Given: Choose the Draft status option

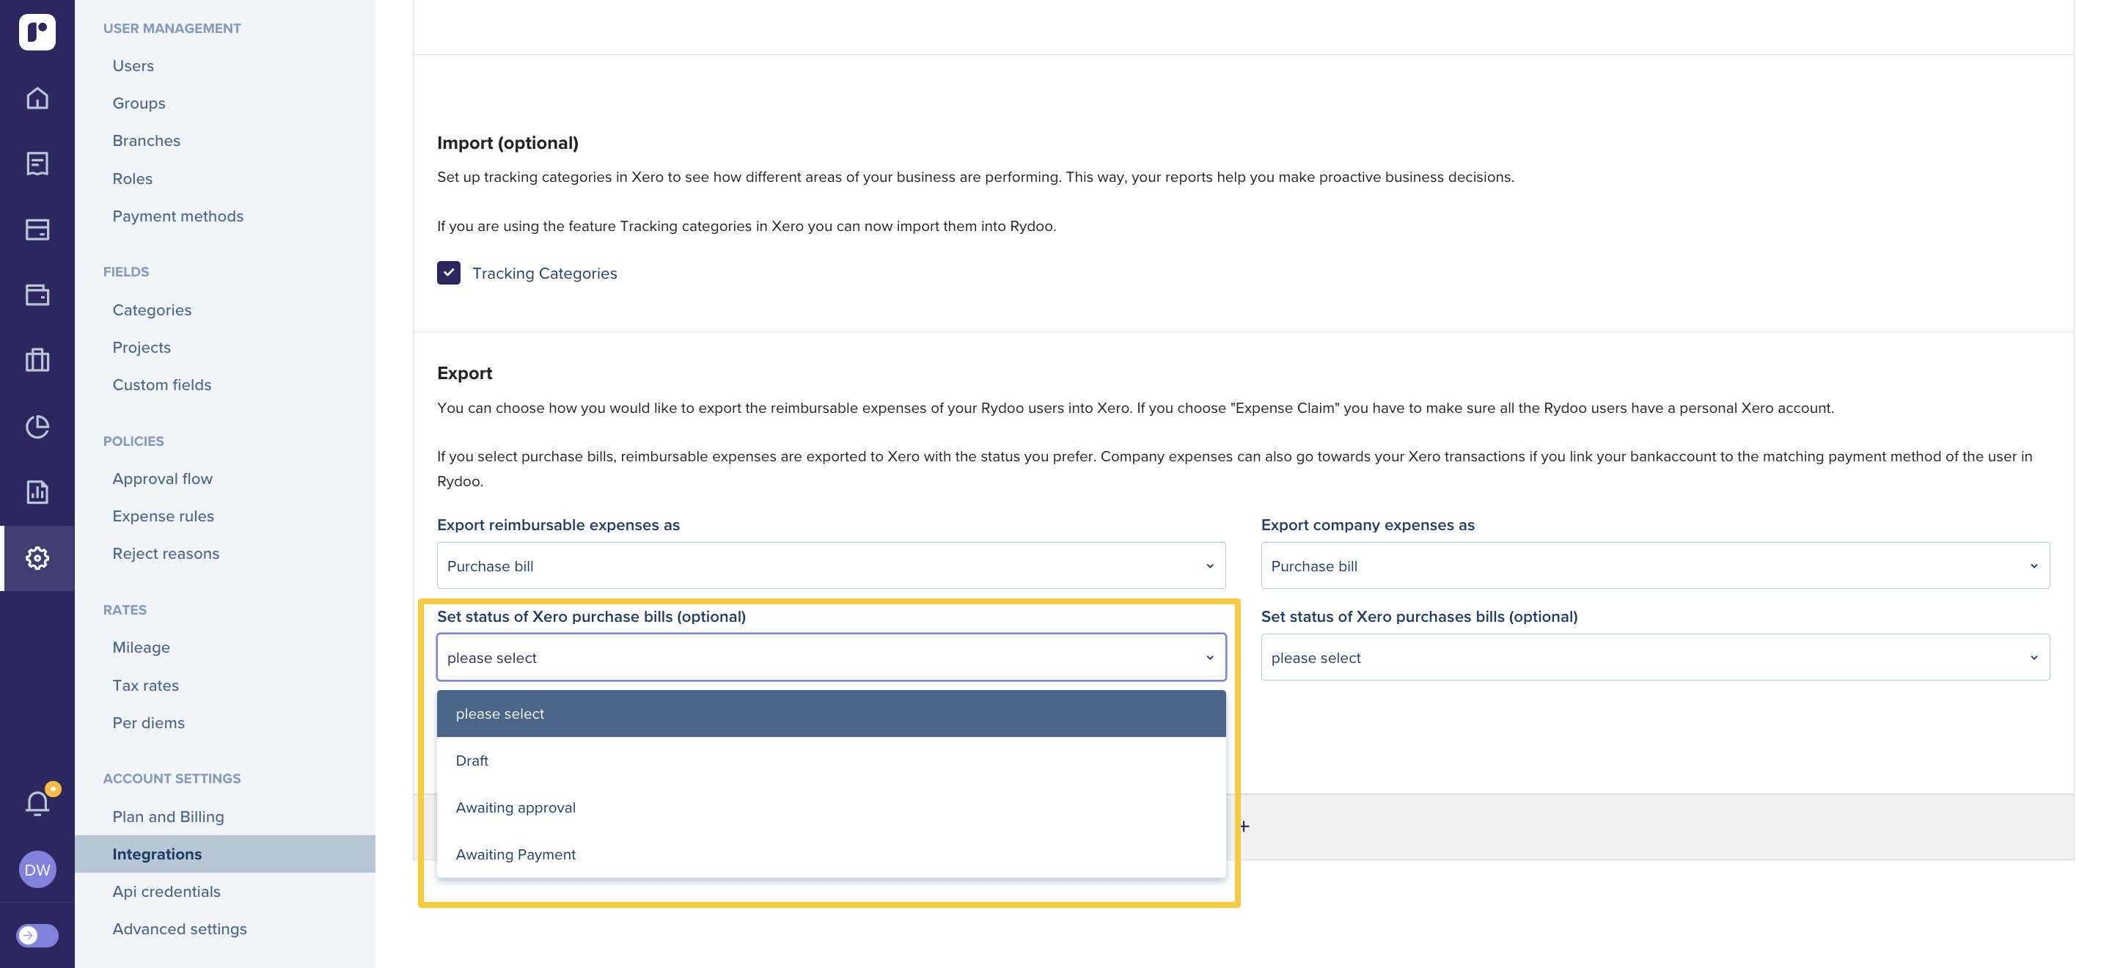Looking at the screenshot, I should tap(832, 760).
